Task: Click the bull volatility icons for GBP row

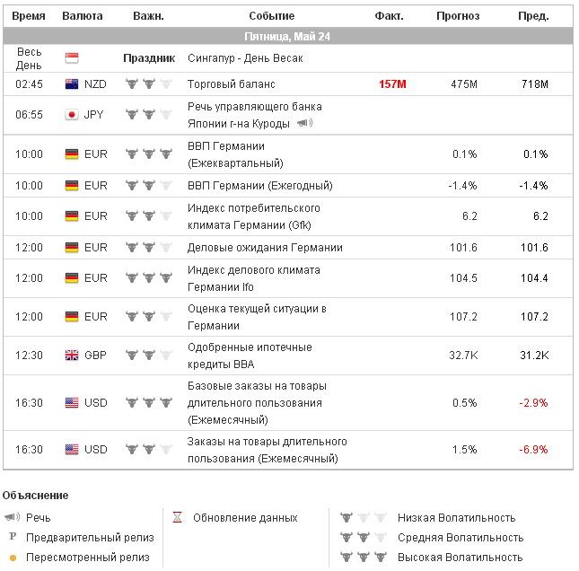Action: [x=148, y=355]
